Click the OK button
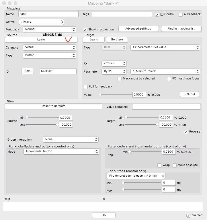This screenshot has width=207, height=220. (103, 215)
